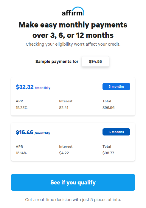Click the See if you qualify button
This screenshot has width=146, height=208.
click(73, 182)
